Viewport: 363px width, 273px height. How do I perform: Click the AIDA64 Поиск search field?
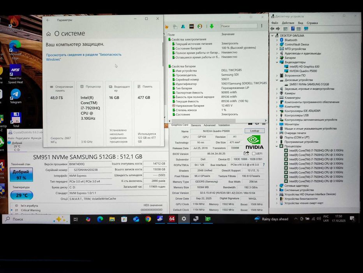pyautogui.click(x=239, y=26)
